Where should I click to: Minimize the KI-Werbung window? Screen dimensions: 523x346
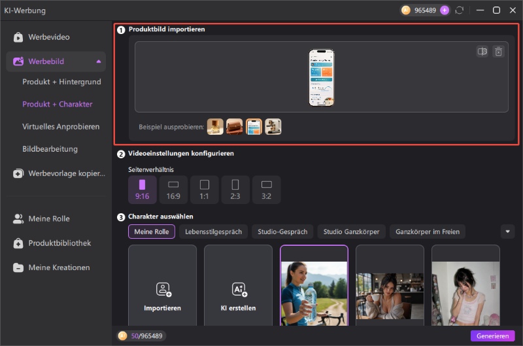[x=480, y=10]
